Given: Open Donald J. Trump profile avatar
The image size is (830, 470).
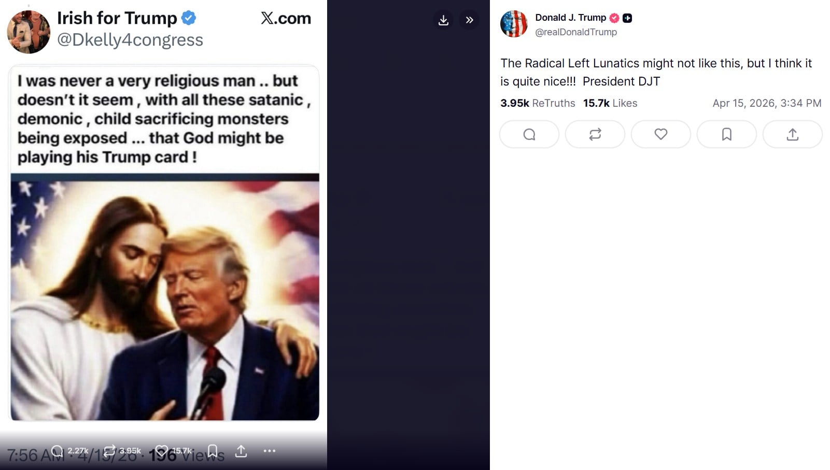Looking at the screenshot, I should (513, 24).
